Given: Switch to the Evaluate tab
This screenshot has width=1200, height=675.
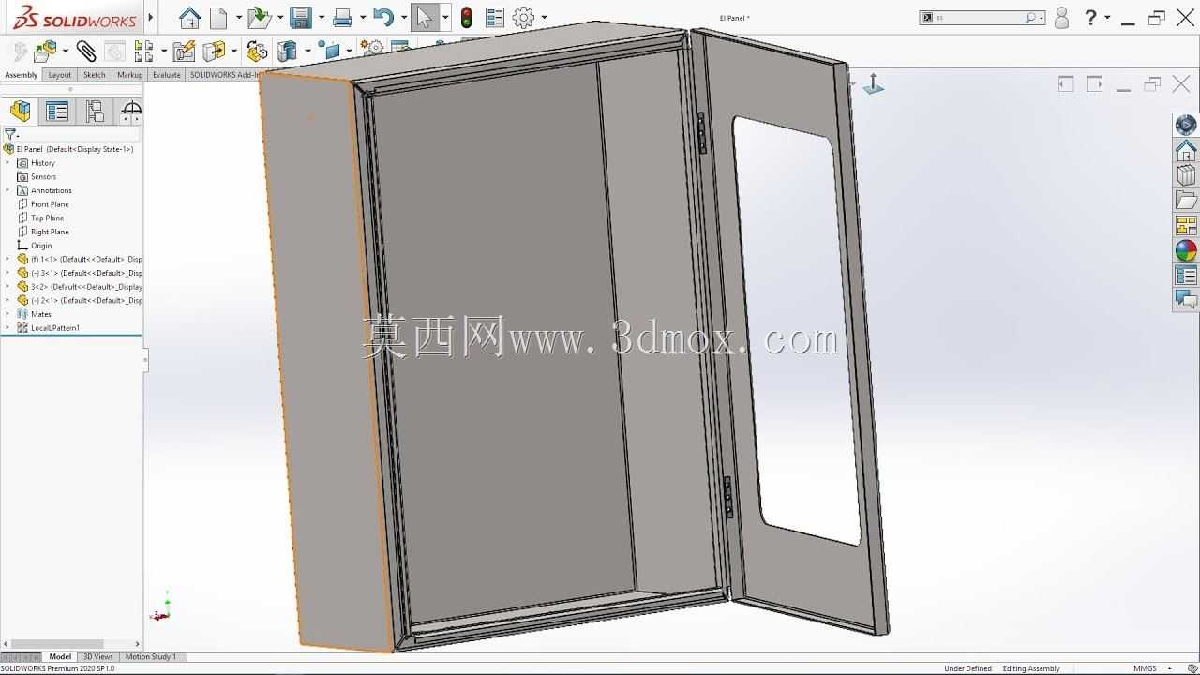Looking at the screenshot, I should [x=166, y=75].
